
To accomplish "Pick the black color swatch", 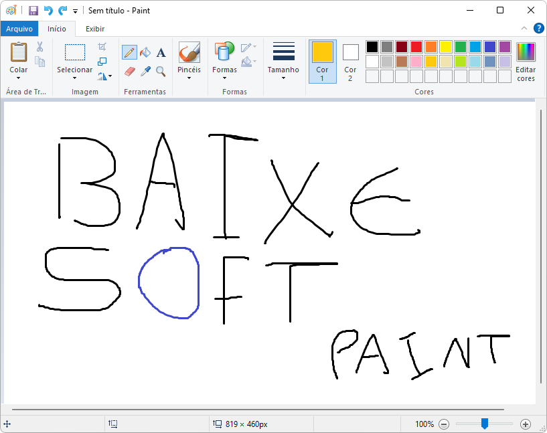I will click(x=372, y=47).
